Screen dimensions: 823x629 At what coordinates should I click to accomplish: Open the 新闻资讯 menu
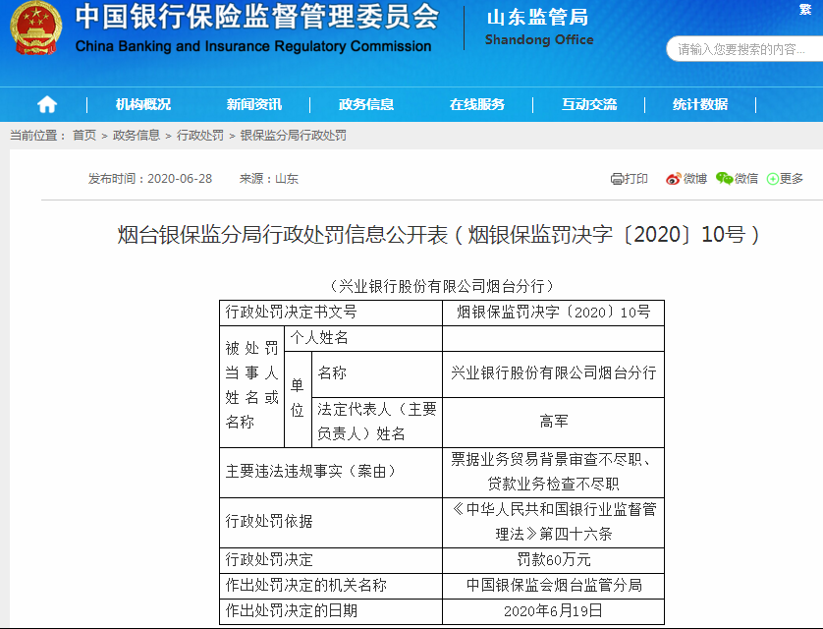[x=253, y=104]
